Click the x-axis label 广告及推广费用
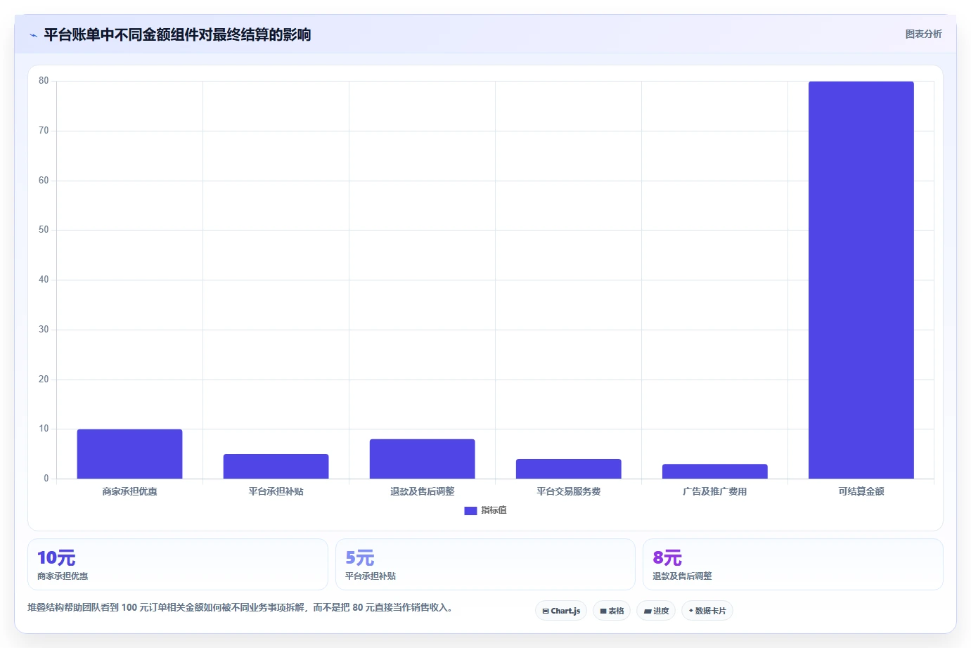The width and height of the screenshot is (971, 648). pos(714,491)
